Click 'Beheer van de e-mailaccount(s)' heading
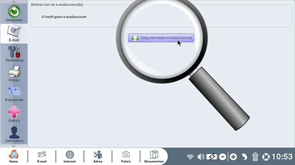 pyautogui.click(x=57, y=5)
